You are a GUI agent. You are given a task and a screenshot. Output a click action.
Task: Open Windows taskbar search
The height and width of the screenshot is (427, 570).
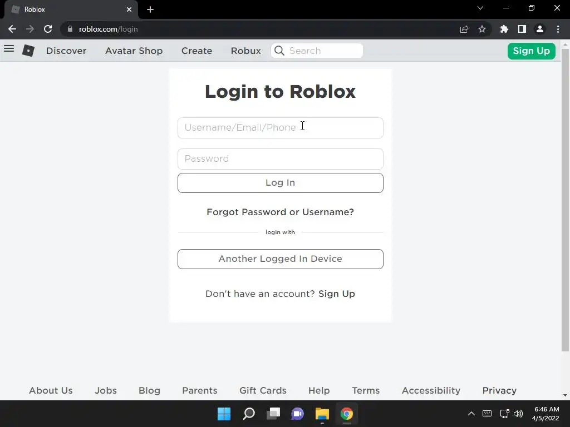[249, 414]
